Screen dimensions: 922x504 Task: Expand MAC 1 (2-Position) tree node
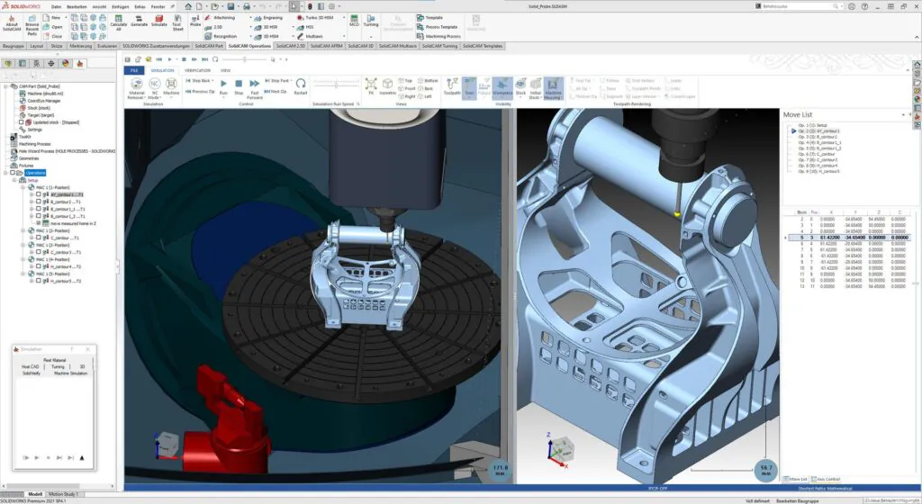point(23,231)
